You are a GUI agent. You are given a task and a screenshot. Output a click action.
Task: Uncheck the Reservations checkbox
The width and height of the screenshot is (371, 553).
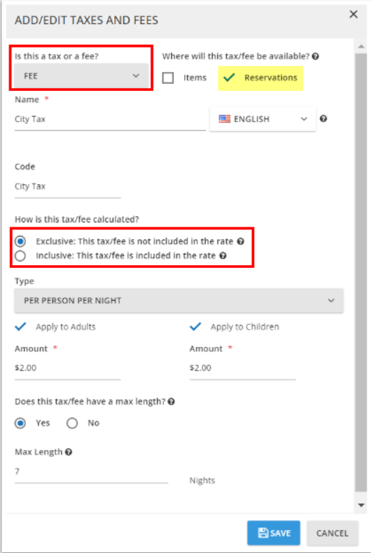[x=229, y=77]
